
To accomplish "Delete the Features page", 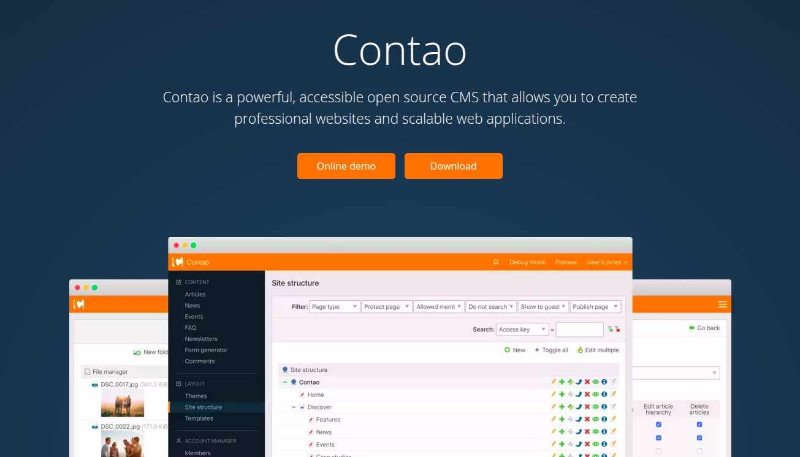I will [x=587, y=420].
